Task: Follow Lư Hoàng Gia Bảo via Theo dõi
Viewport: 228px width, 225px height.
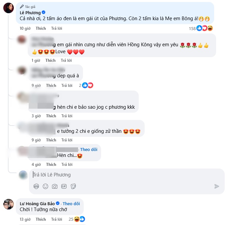Action: (x=71, y=204)
